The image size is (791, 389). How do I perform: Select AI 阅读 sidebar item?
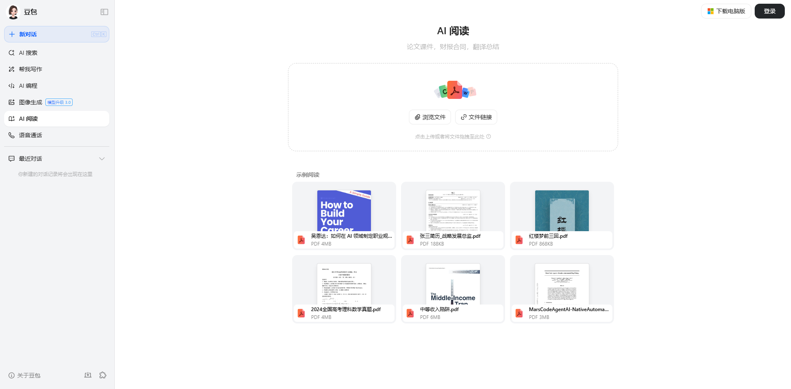click(57, 119)
